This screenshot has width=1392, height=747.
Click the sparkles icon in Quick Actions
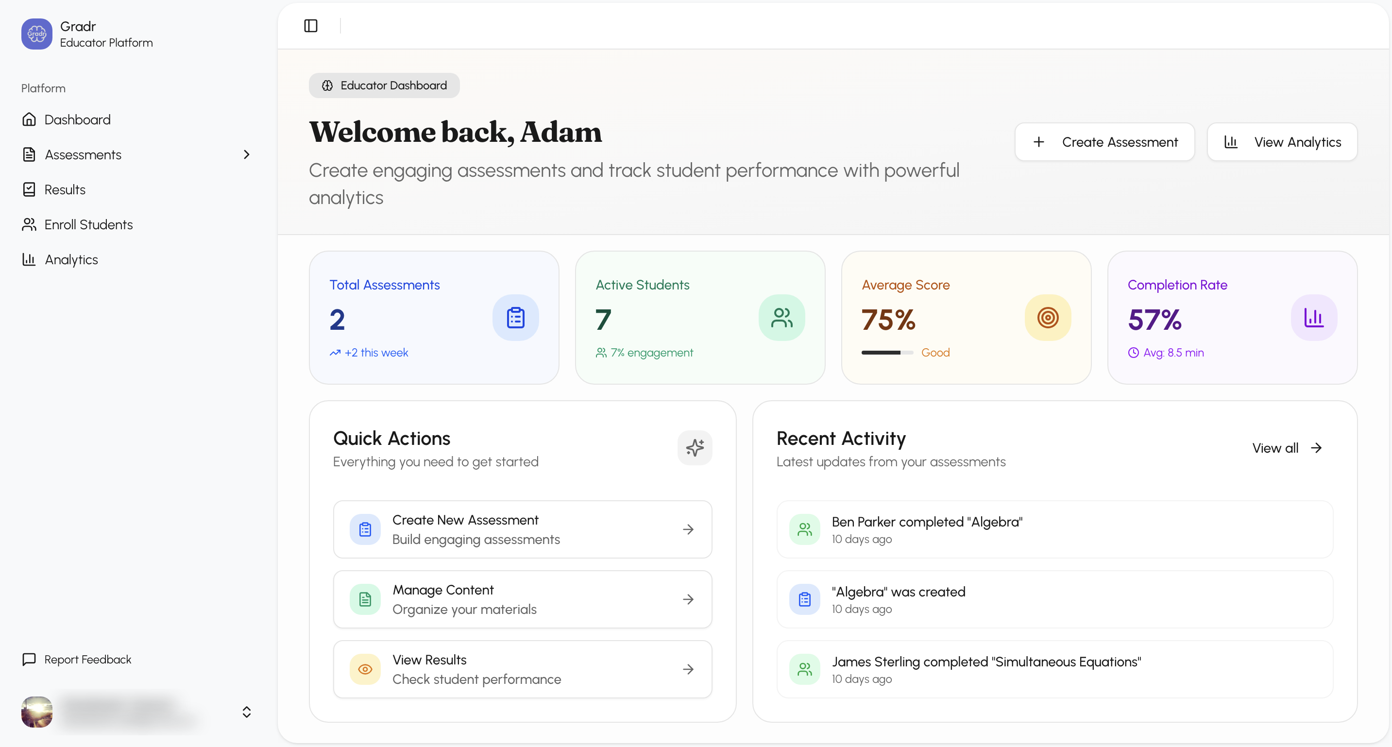pos(695,447)
